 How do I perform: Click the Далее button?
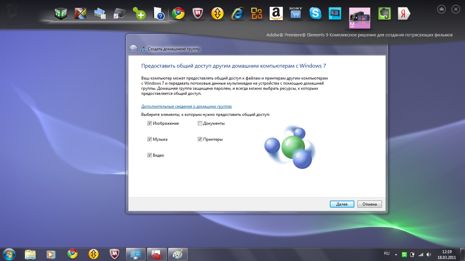(342, 204)
